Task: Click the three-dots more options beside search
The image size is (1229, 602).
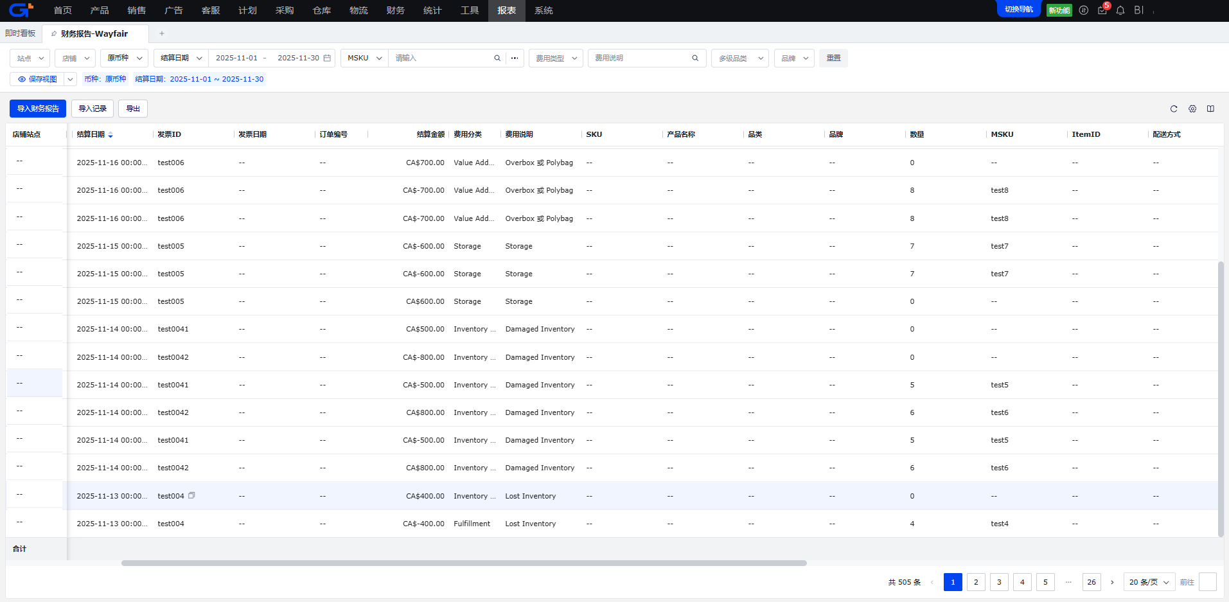Action: [x=515, y=58]
